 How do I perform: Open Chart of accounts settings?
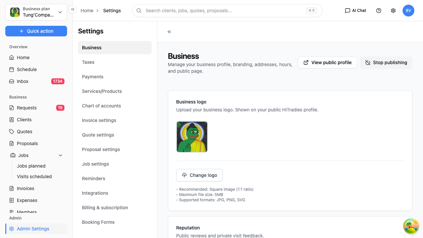coord(115,106)
